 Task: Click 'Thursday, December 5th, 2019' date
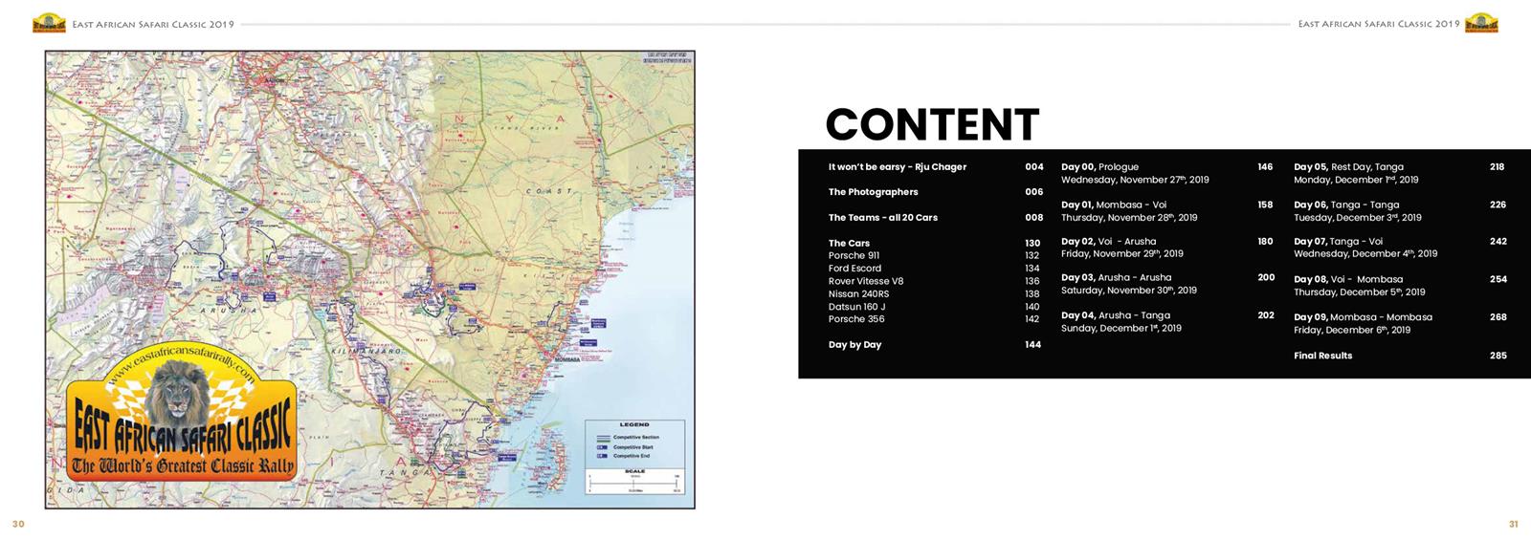click(x=1360, y=292)
